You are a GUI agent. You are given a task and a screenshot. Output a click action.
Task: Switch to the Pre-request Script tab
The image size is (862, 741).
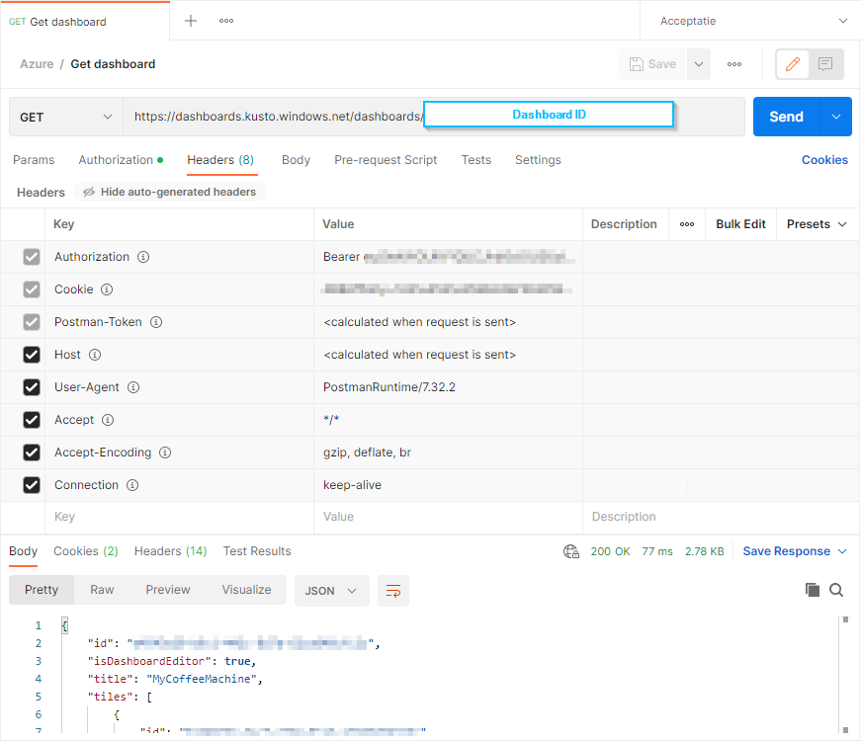[386, 160]
